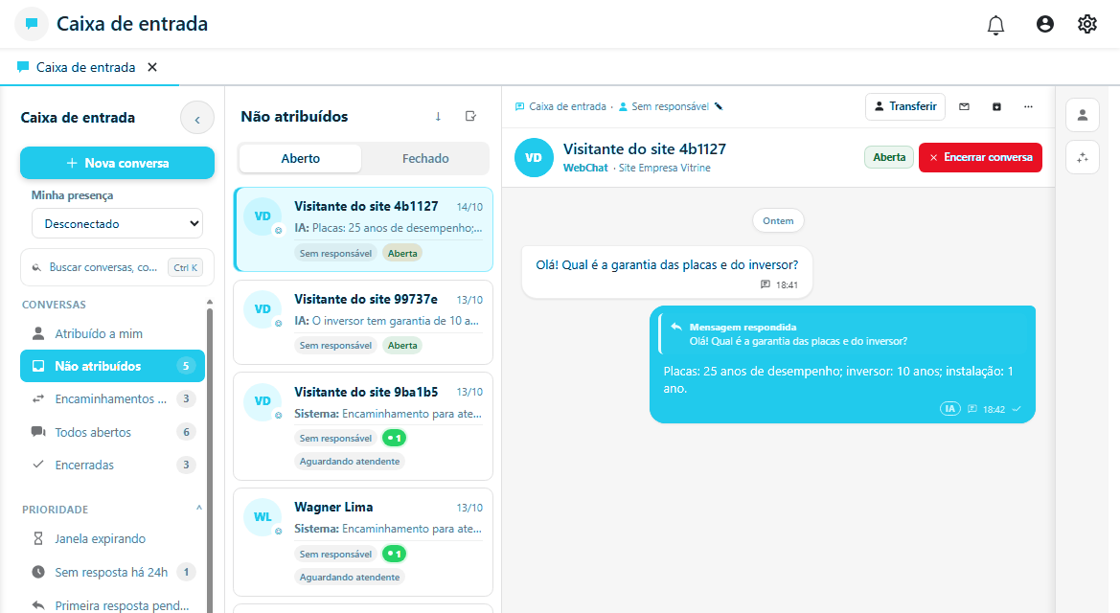Click the chat bubble logo beside page title
Image resolution: width=1120 pixels, height=613 pixels.
tap(32, 24)
